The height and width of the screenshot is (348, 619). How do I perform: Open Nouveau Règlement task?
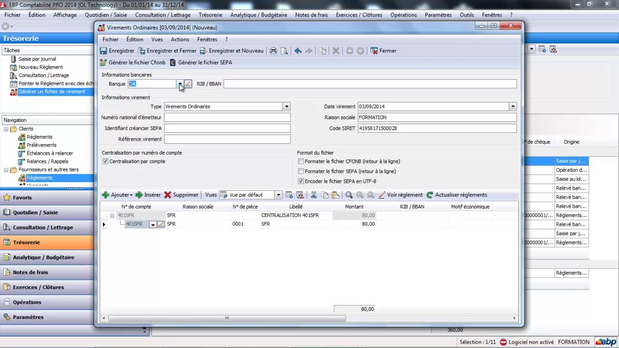click(41, 67)
